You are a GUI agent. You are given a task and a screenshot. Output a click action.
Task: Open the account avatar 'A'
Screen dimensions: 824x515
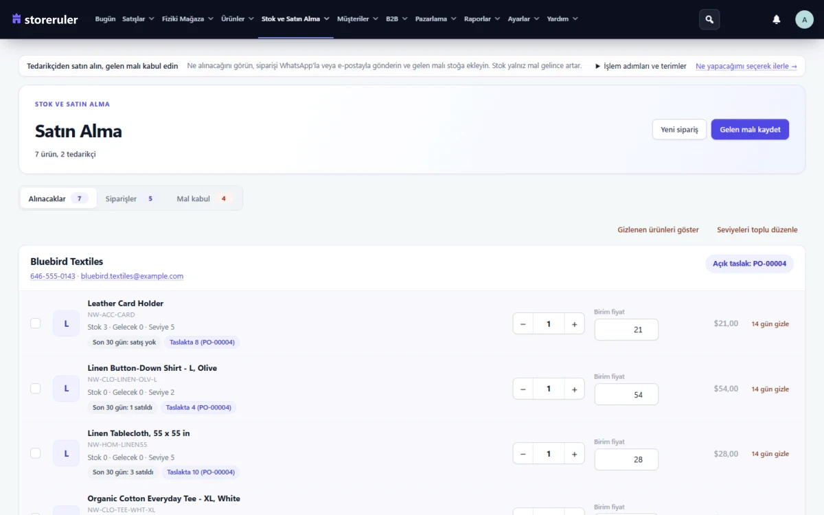[804, 19]
